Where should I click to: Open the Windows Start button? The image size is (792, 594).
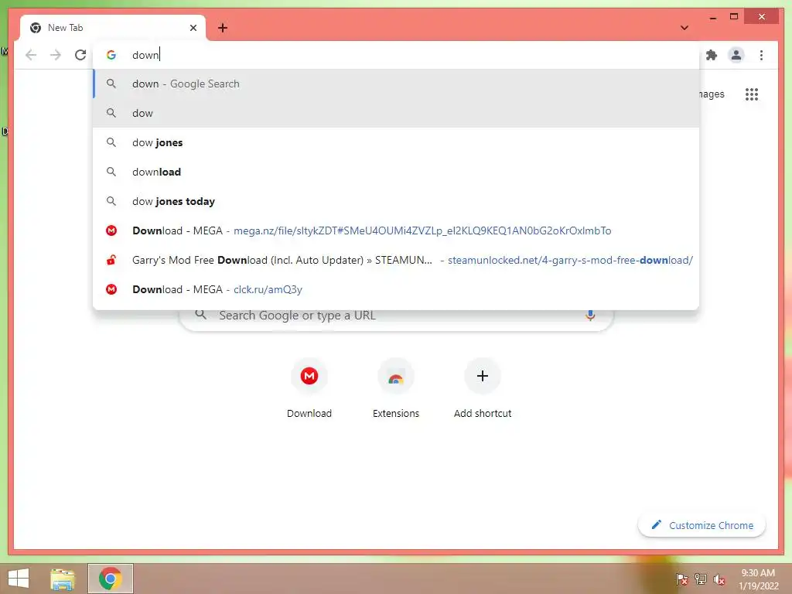click(19, 579)
